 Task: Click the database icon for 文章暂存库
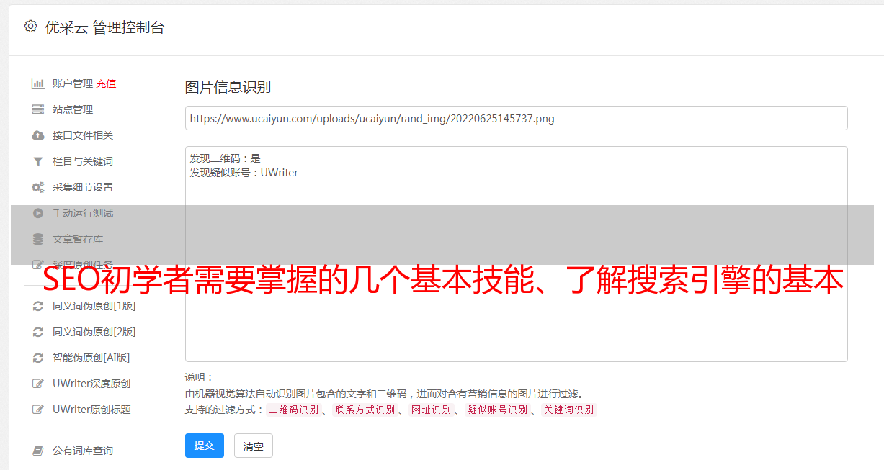tap(38, 239)
